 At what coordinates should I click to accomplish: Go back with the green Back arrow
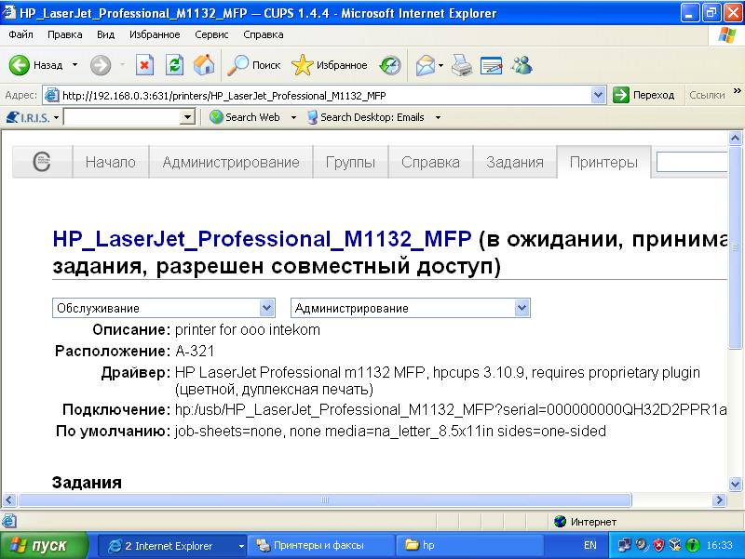point(19,65)
